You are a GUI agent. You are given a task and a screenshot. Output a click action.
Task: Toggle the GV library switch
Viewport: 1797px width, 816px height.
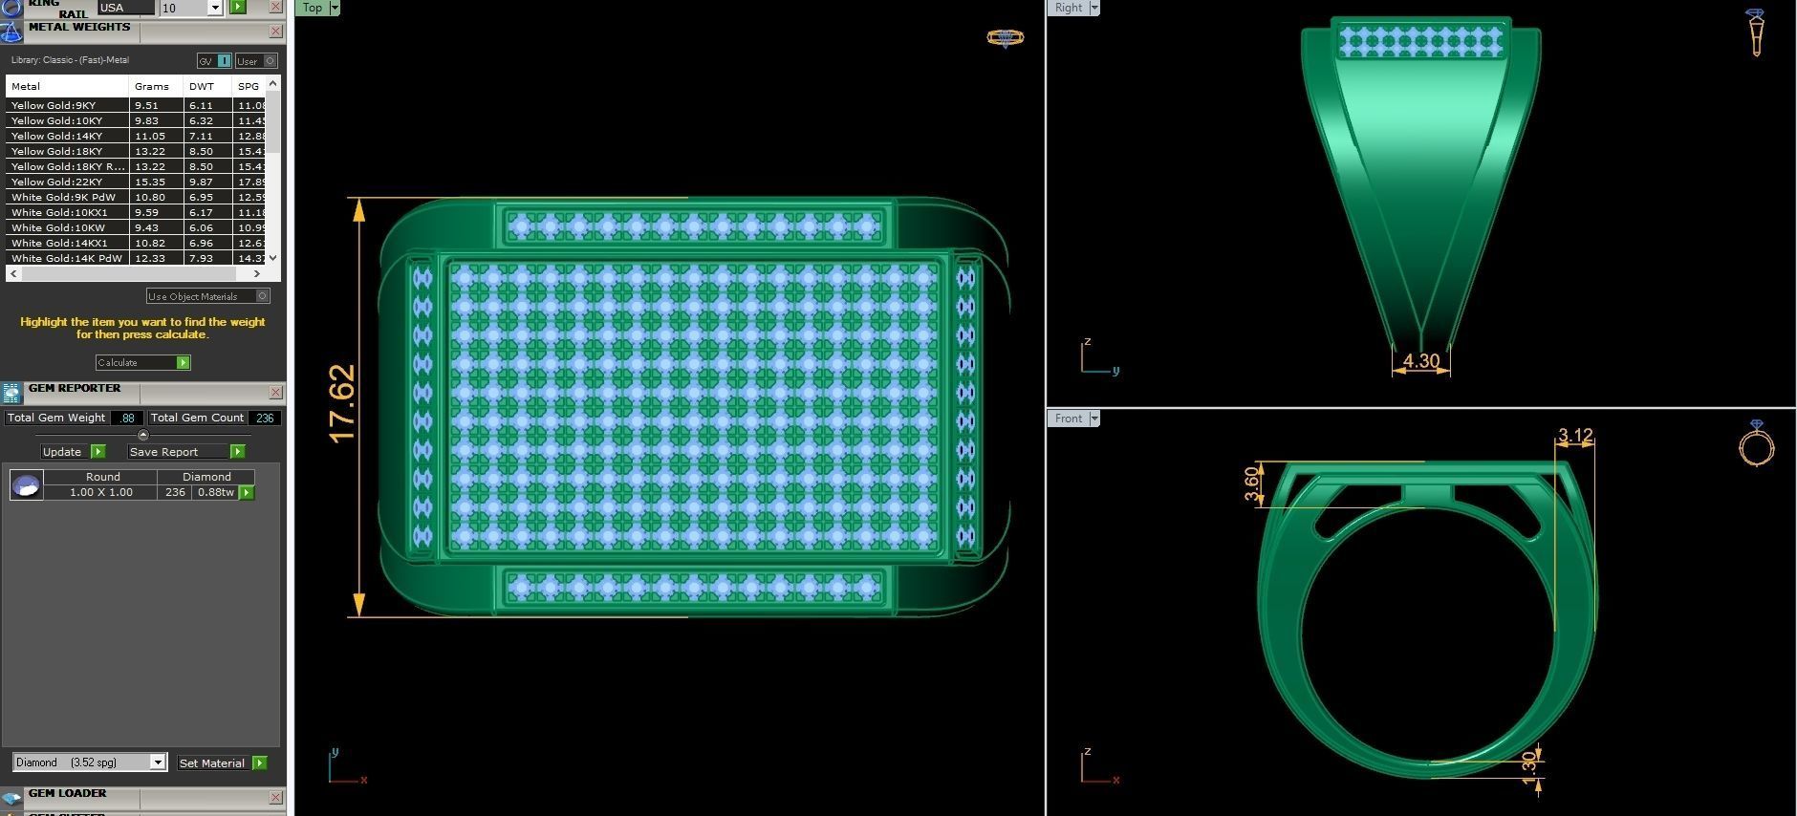click(x=214, y=61)
